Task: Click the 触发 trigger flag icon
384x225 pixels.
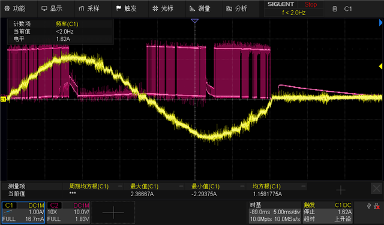Action: [119, 8]
